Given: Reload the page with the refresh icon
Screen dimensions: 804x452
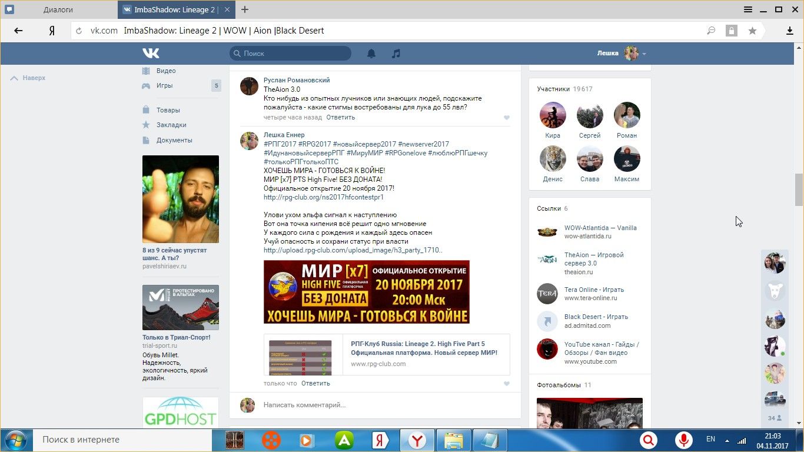Looking at the screenshot, I should [79, 31].
